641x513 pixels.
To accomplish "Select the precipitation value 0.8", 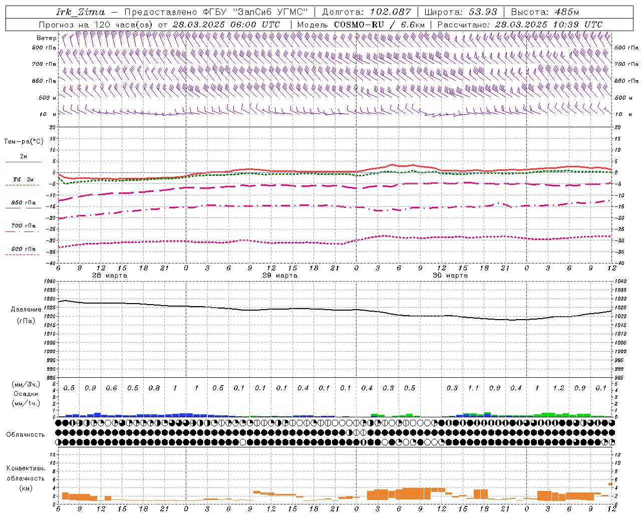I will (154, 388).
